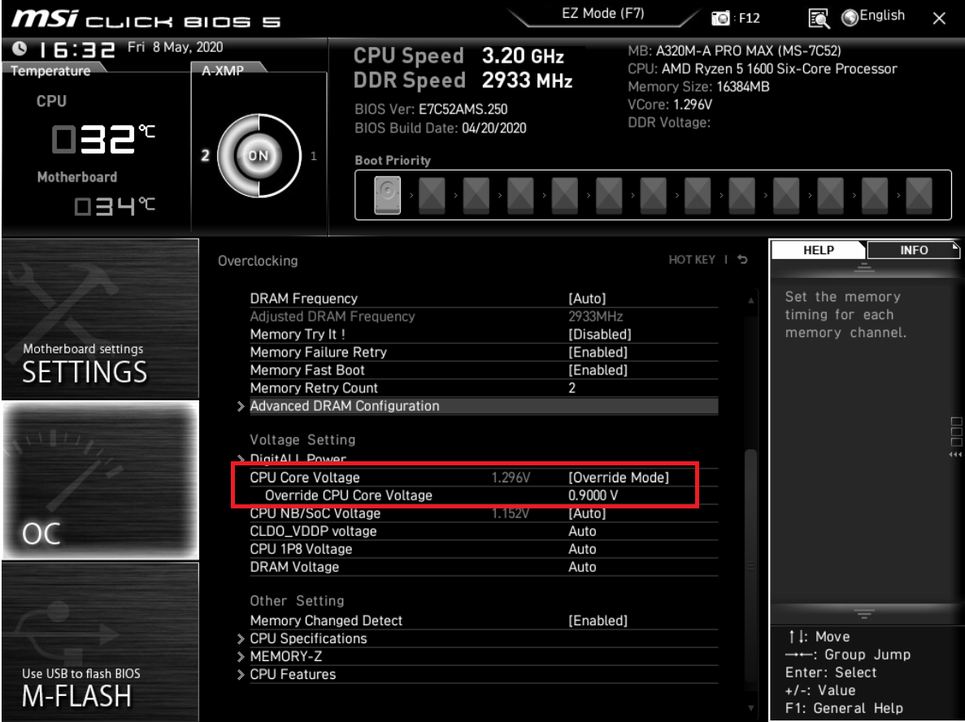
Task: Select A-XMP profile 1
Action: (x=314, y=156)
